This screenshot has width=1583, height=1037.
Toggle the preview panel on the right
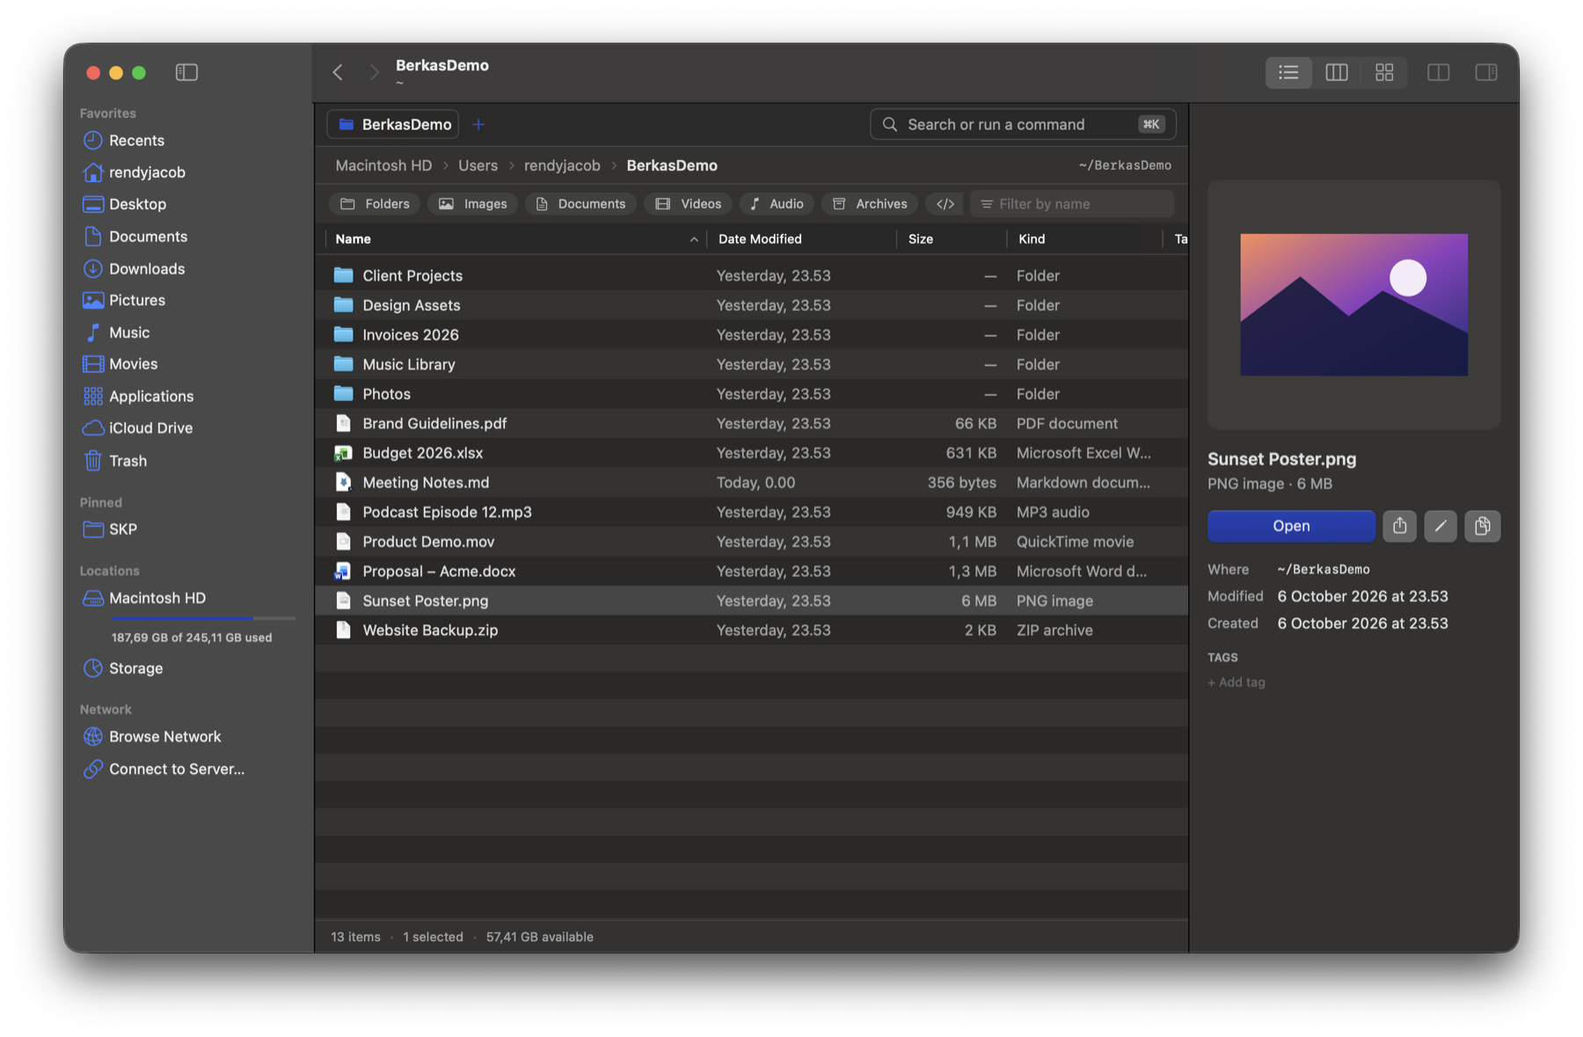[1485, 72]
